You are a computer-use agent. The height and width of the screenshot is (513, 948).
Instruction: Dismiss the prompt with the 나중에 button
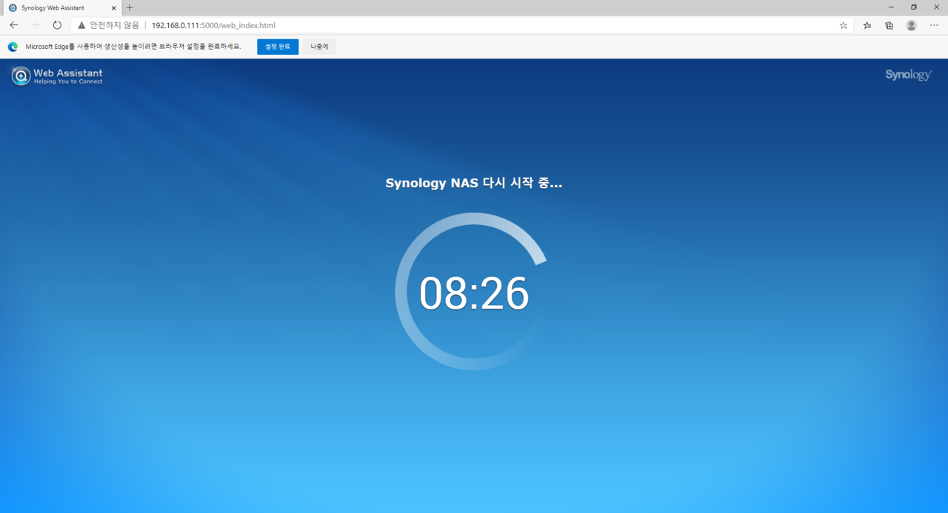tap(319, 47)
